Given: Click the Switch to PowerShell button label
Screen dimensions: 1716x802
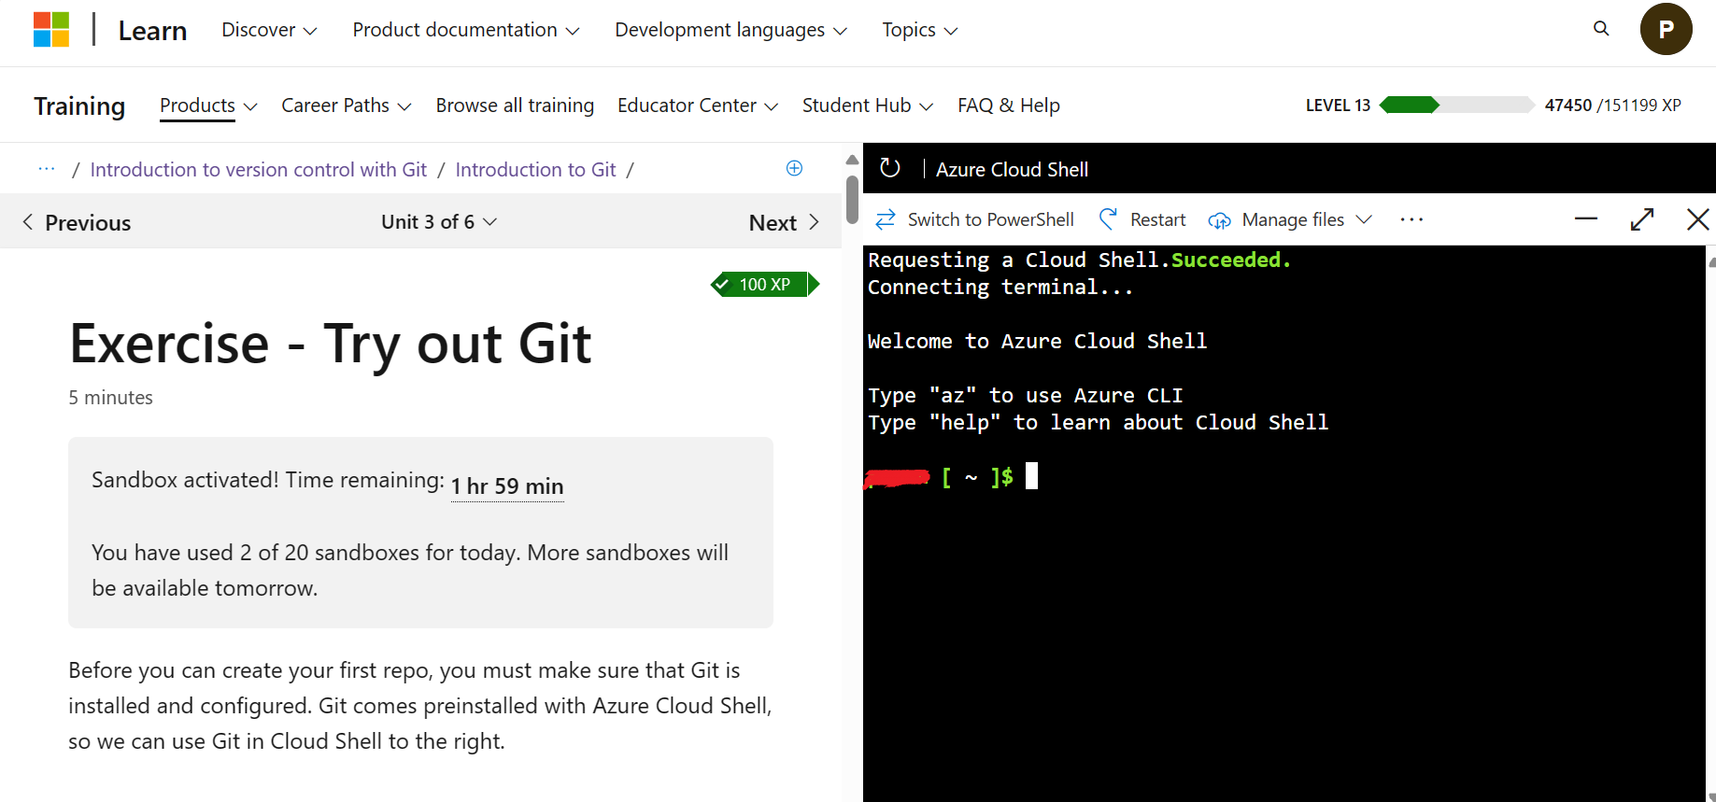Looking at the screenshot, I should (991, 219).
